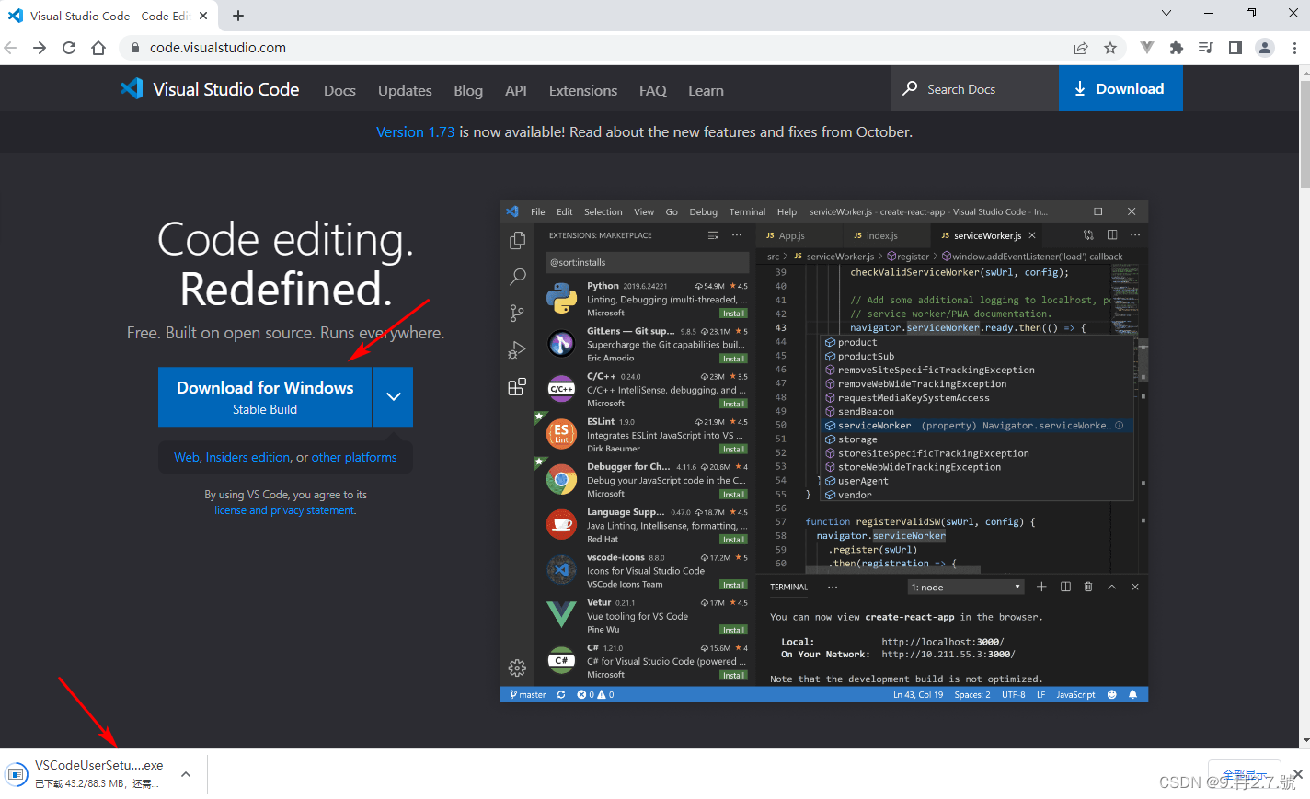
Task: Toggle the browser side panel
Action: tap(1235, 48)
